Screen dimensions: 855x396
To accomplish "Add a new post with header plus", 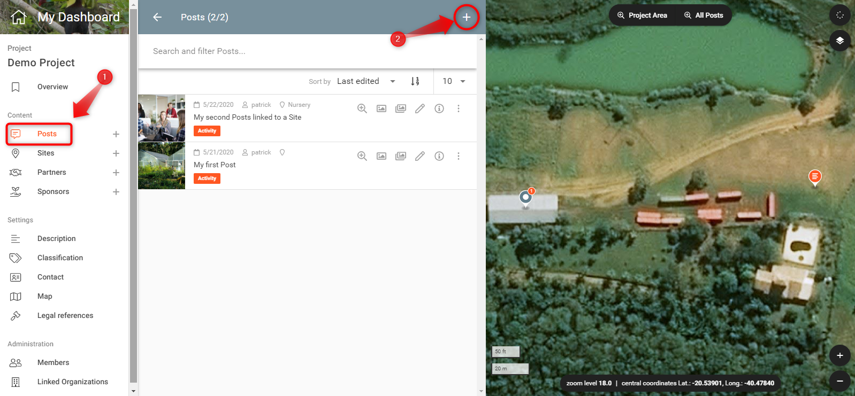I will tap(467, 17).
